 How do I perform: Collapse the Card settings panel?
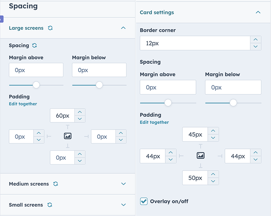click(x=258, y=13)
